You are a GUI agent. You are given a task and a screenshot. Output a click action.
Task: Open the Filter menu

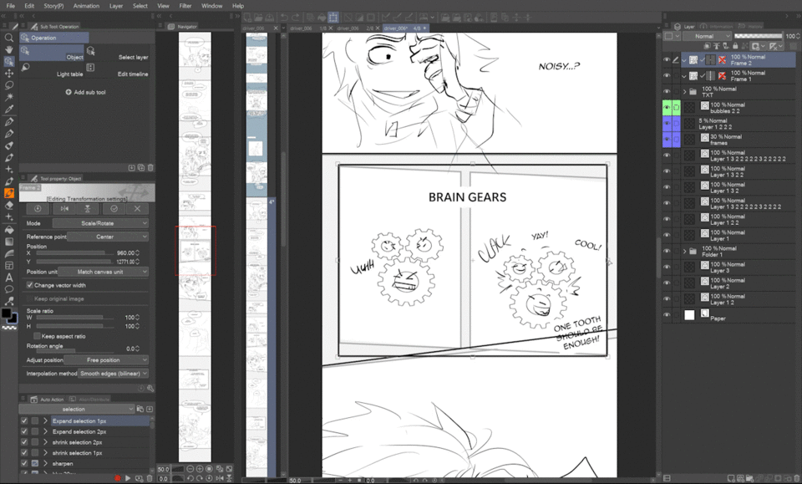coord(185,6)
